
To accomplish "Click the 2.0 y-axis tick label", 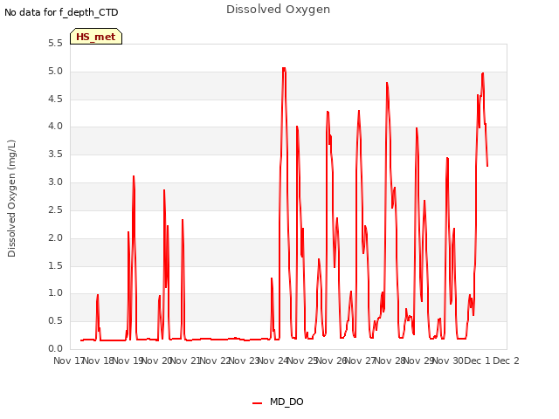I will pyautogui.click(x=55, y=237).
